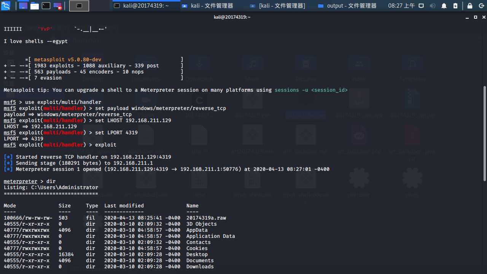The width and height of the screenshot is (487, 274).
Task: Open the display settings tray icon
Action: (x=422, y=6)
